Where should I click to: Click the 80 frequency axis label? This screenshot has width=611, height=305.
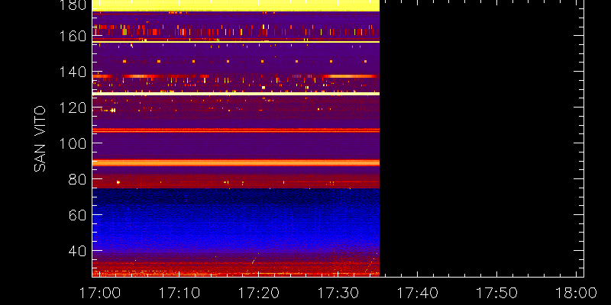76,179
